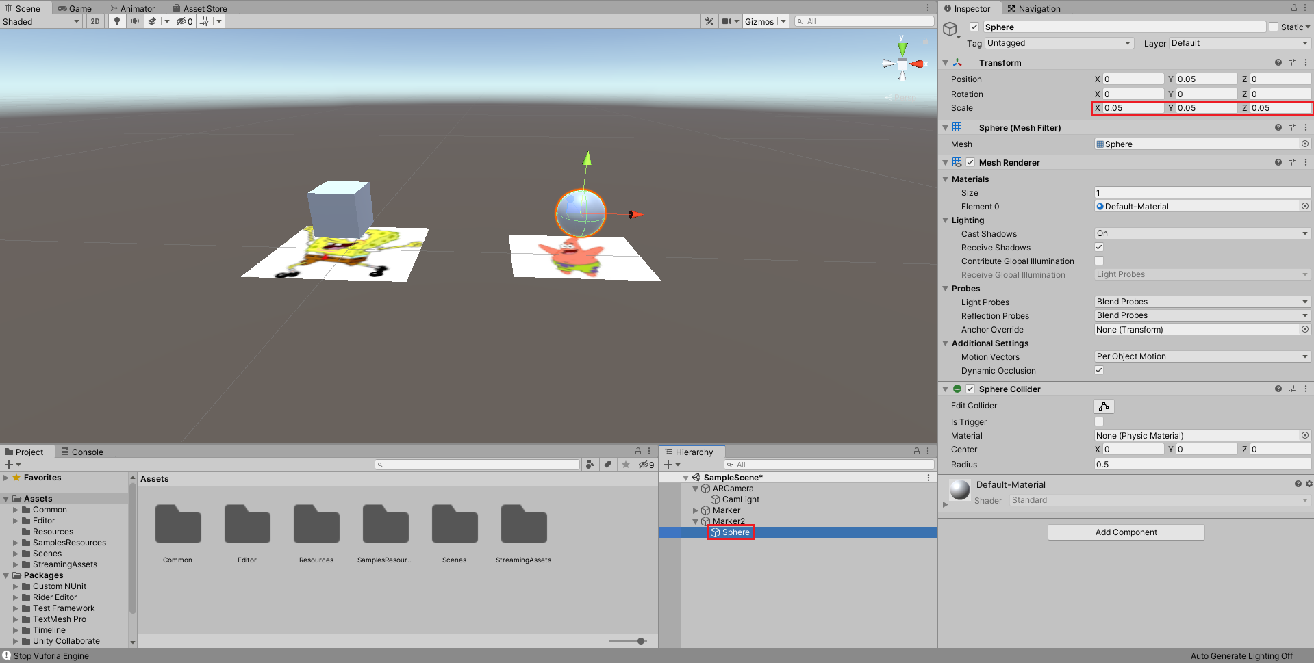Open Motion Vectors dropdown

point(1202,356)
